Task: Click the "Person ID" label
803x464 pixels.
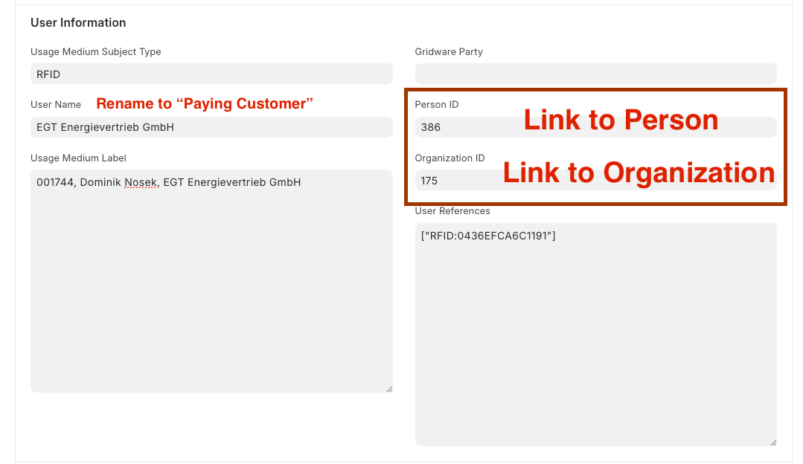Action: coord(437,104)
